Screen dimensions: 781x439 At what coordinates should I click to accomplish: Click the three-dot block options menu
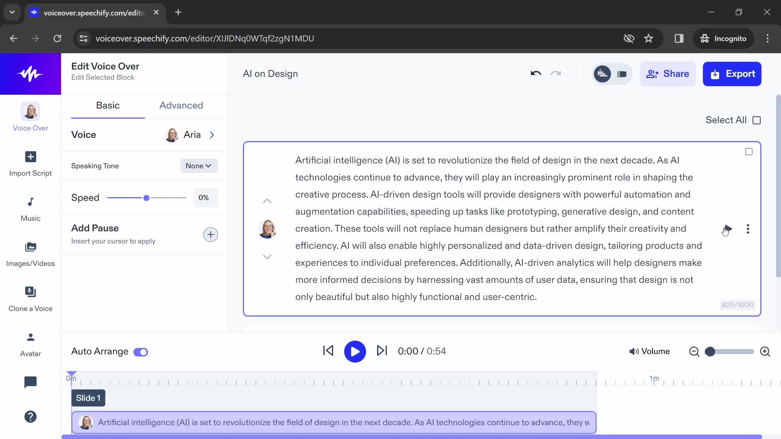click(748, 229)
